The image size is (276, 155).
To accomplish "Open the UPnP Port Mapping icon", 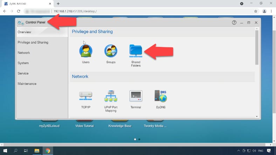I will pyautogui.click(x=111, y=96).
